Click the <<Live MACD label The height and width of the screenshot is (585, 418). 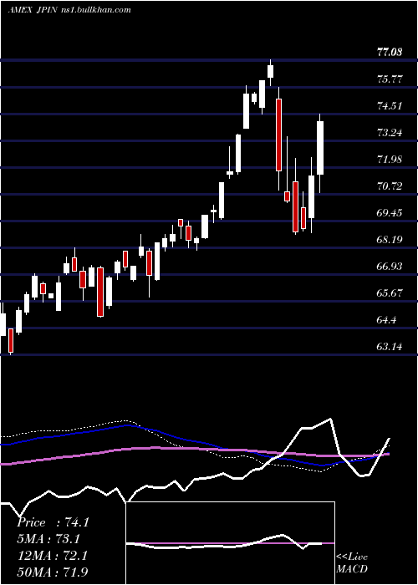tap(352, 562)
